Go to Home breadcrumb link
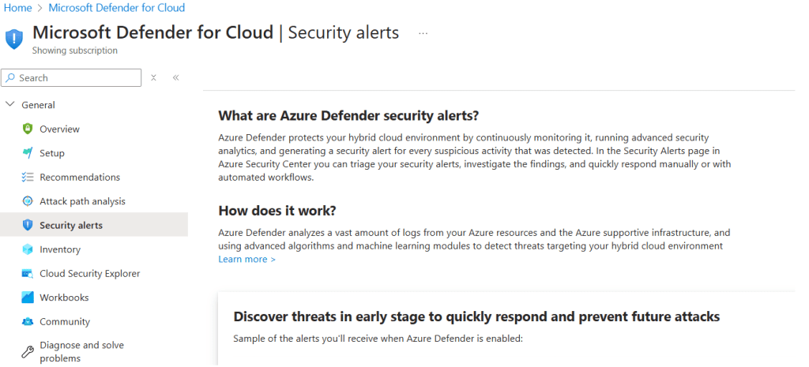Viewport: 809px width, 367px height. (17, 8)
